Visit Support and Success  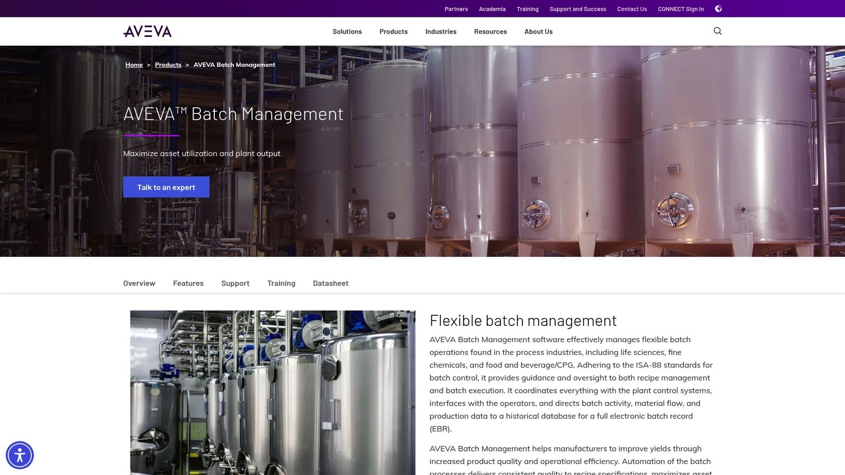(578, 9)
